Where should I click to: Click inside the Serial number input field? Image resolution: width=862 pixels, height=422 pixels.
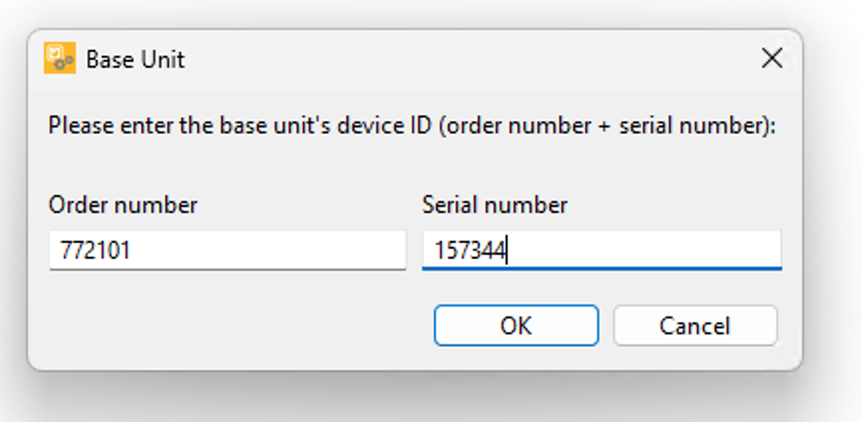601,250
